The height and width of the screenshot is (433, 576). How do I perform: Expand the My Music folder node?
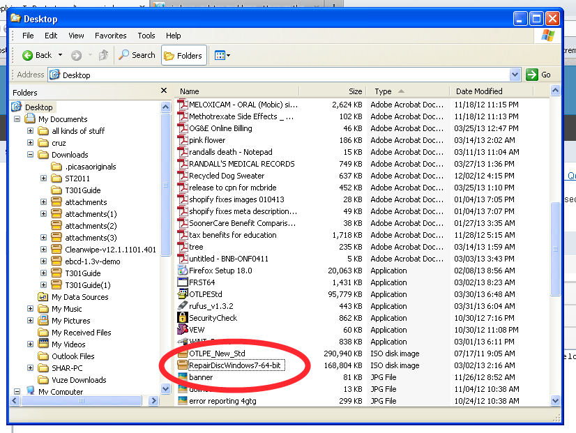[30, 308]
